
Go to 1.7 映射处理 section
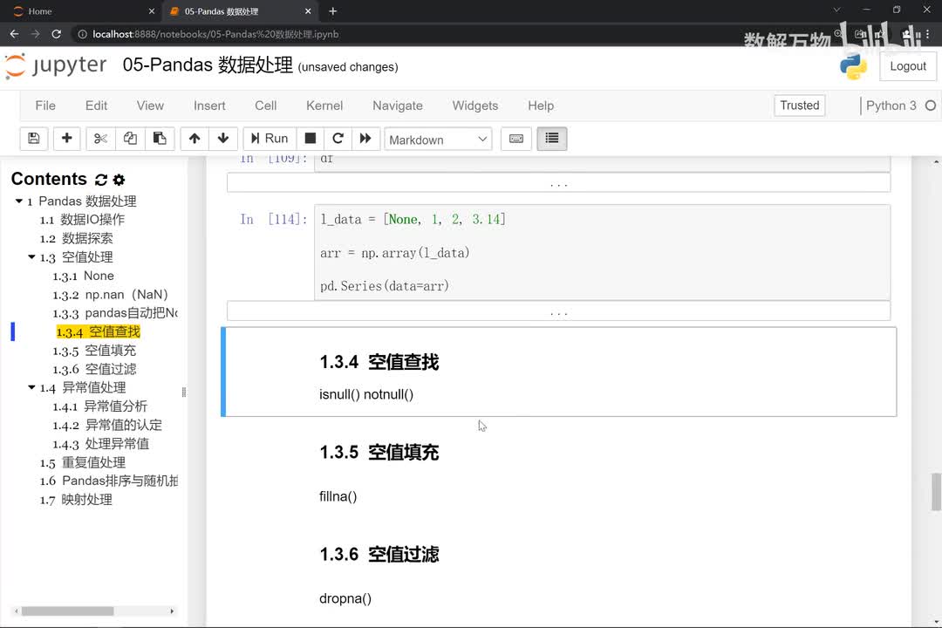(76, 499)
